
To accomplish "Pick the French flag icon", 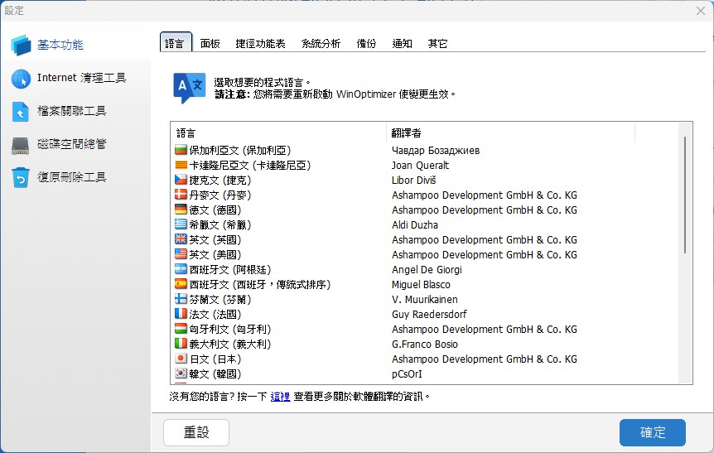I will click(181, 314).
